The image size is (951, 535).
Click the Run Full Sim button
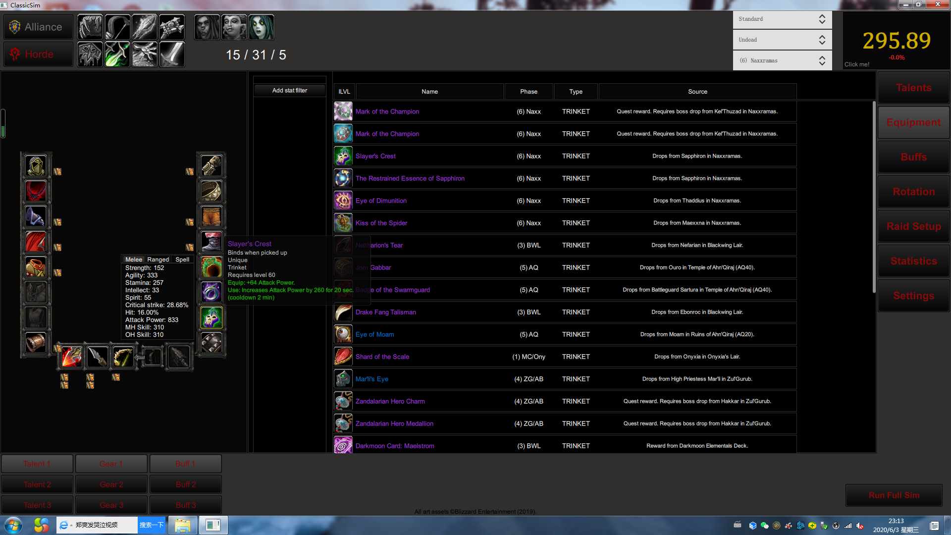[x=895, y=495]
